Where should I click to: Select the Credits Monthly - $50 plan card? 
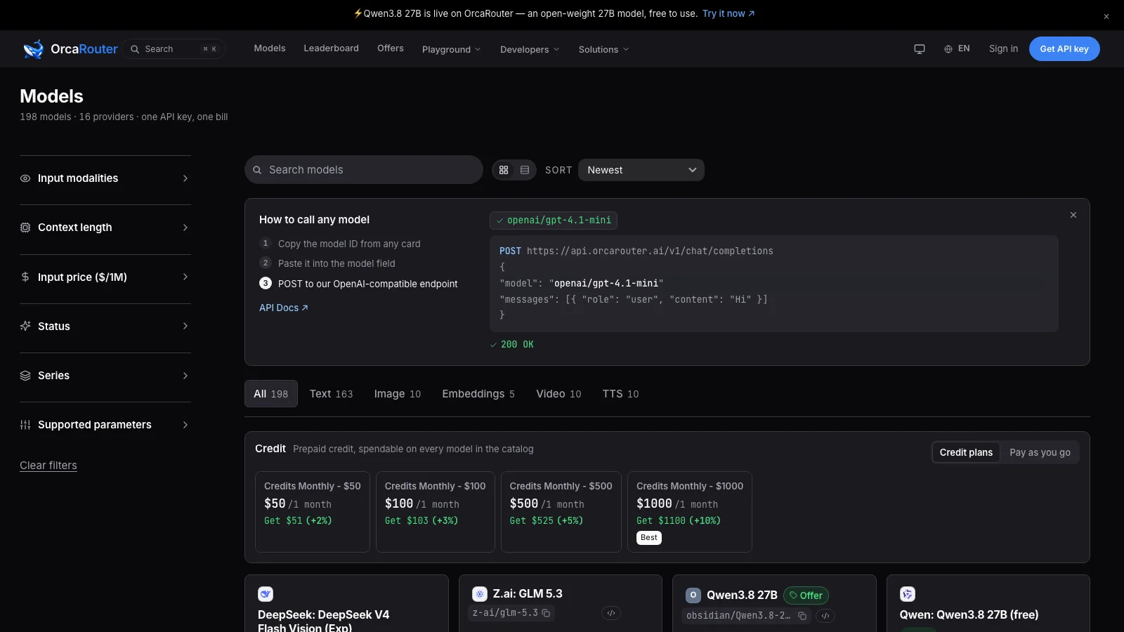point(313,512)
